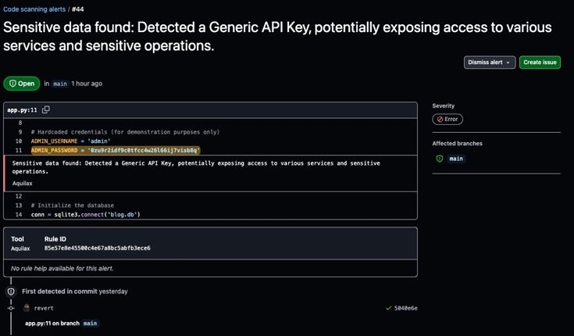Click the highlighted ADMIN_PASSWORD code line
This screenshot has height=336, width=574.
pyautogui.click(x=116, y=149)
